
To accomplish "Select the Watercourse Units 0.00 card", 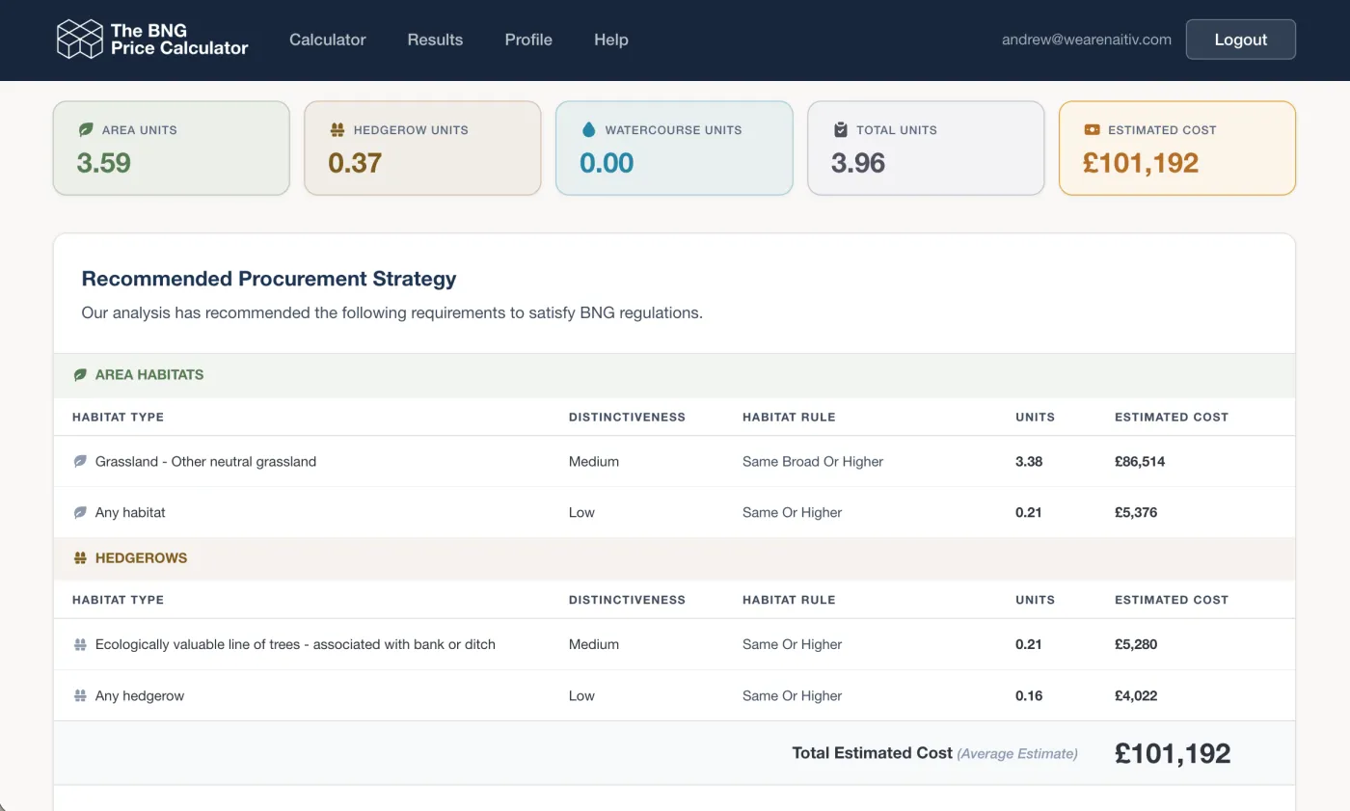I will coord(674,149).
